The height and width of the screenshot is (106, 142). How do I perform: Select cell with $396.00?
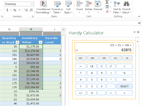[x=31, y=91]
